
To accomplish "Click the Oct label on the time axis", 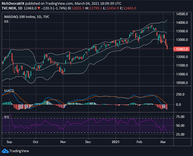I will [36, 142].
